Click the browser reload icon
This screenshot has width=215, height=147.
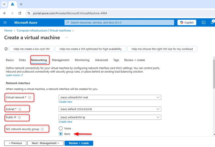(20, 13)
